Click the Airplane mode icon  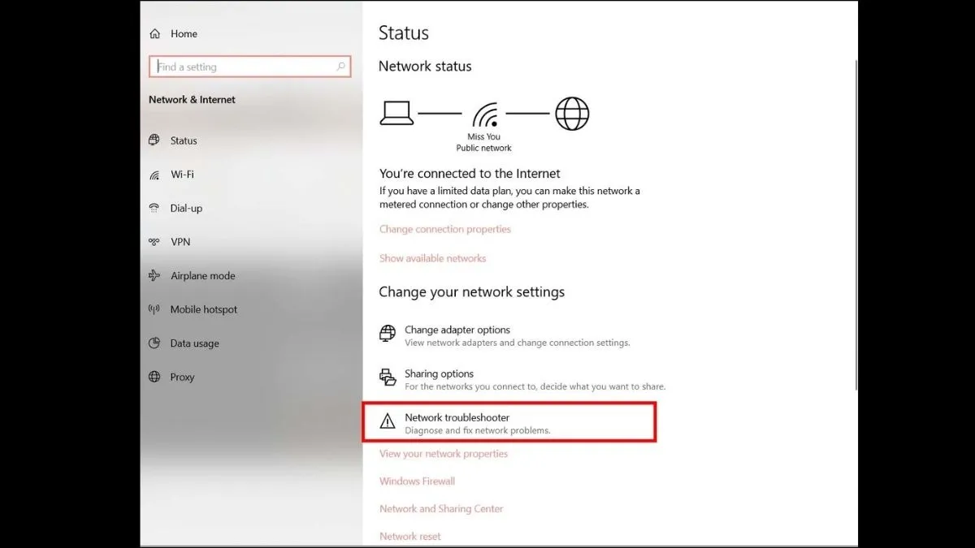pyautogui.click(x=155, y=276)
